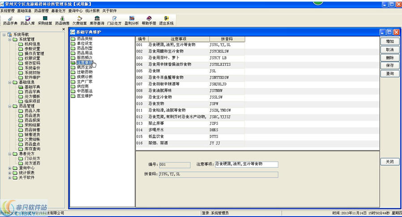Open the 统计报表 menu
Screen dimensions: 402x217
pyautogui.click(x=93, y=11)
